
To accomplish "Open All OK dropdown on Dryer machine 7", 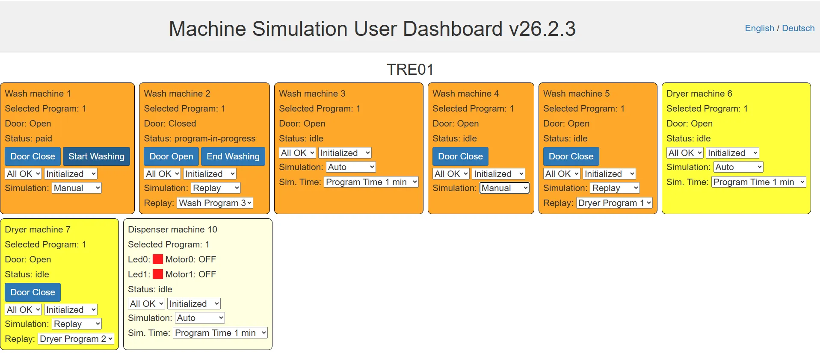I will (x=24, y=310).
